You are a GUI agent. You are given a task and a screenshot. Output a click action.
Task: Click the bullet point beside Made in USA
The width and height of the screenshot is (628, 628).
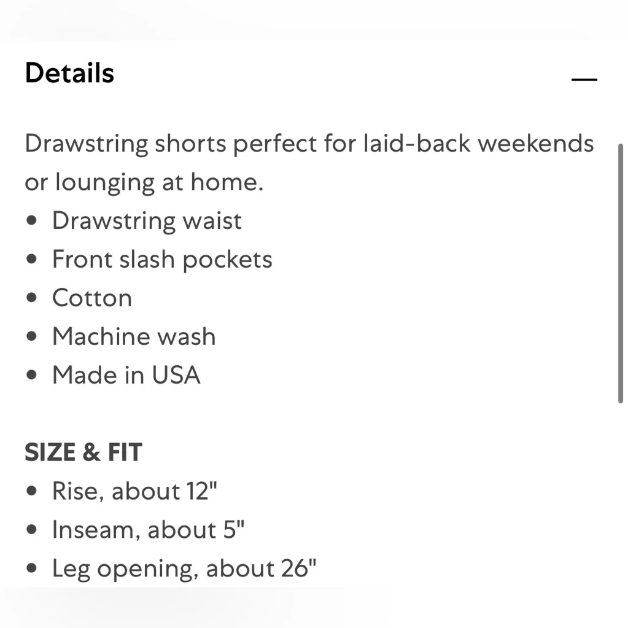31,375
